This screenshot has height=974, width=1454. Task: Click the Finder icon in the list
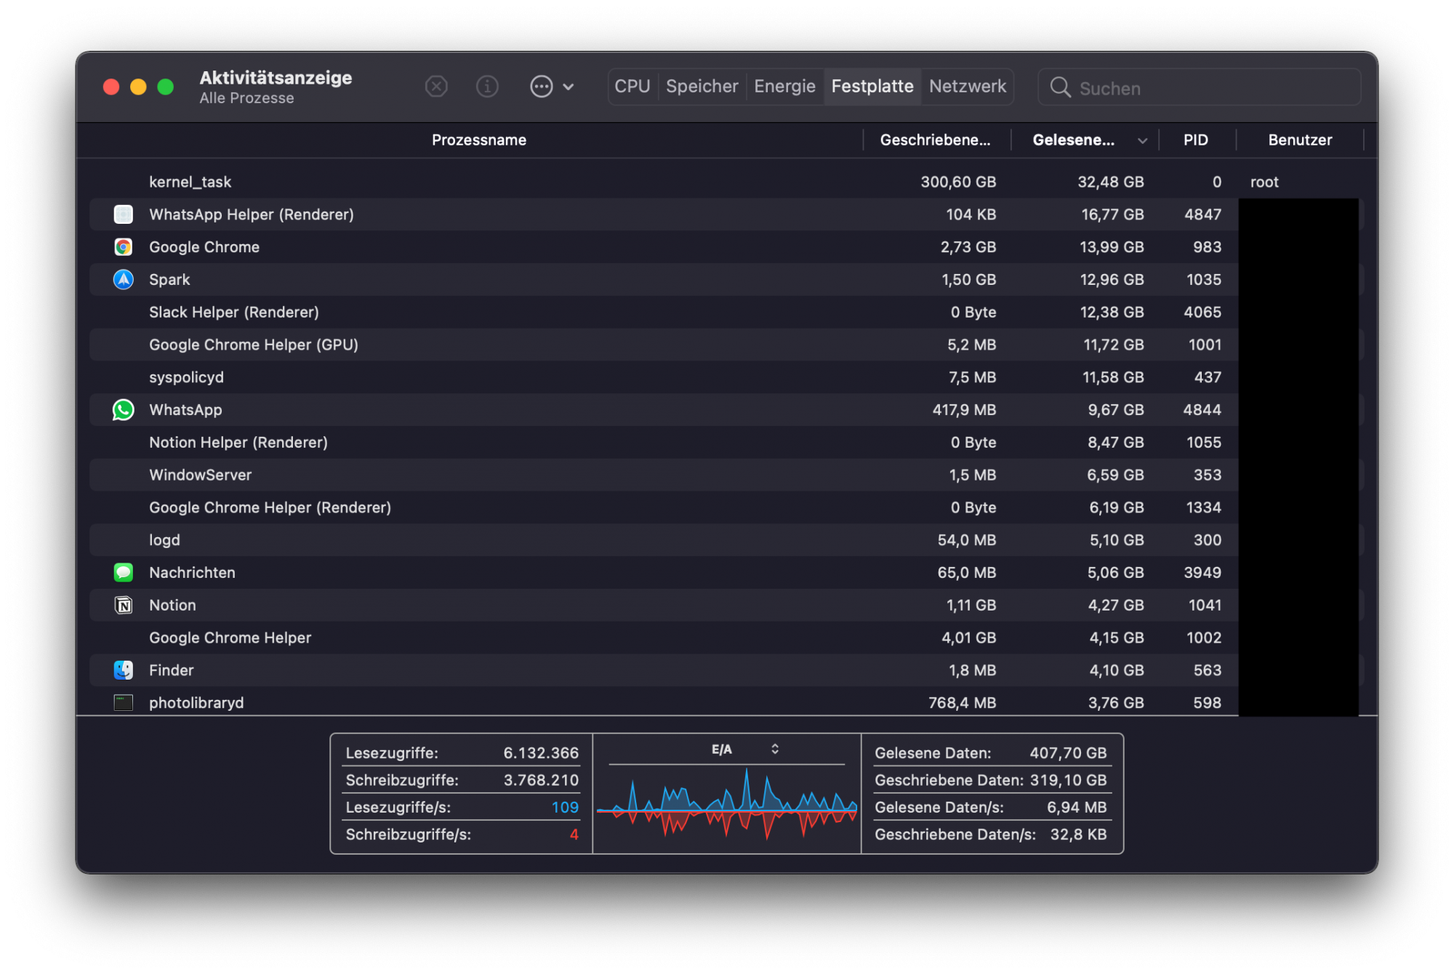pos(124,670)
